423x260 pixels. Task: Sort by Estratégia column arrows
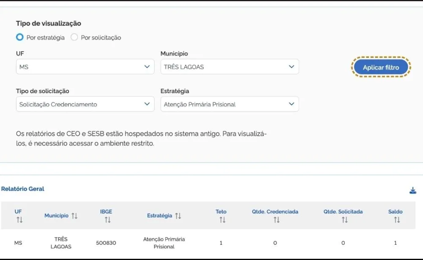tap(178, 216)
